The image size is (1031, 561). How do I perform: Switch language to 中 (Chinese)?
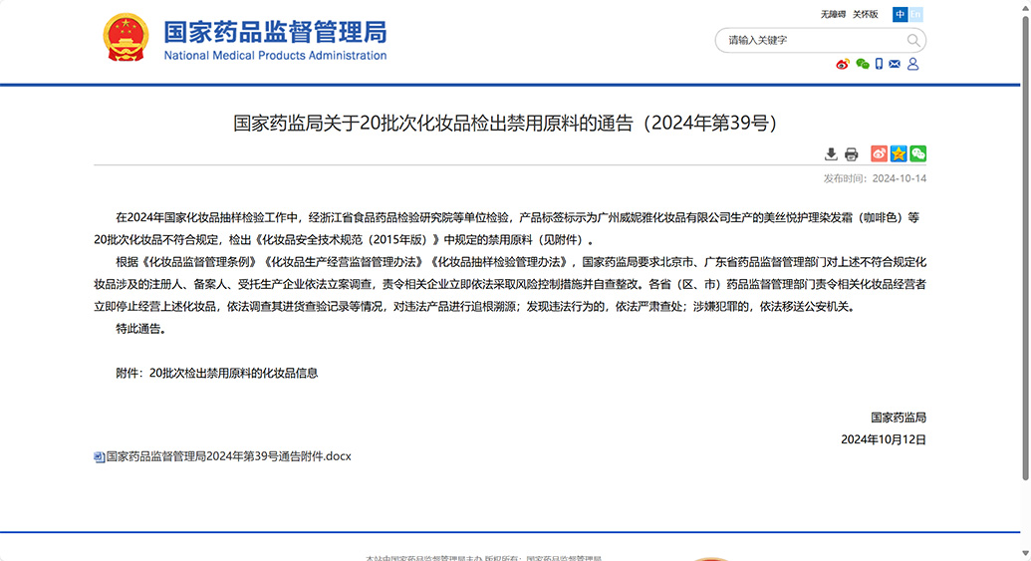(x=900, y=14)
